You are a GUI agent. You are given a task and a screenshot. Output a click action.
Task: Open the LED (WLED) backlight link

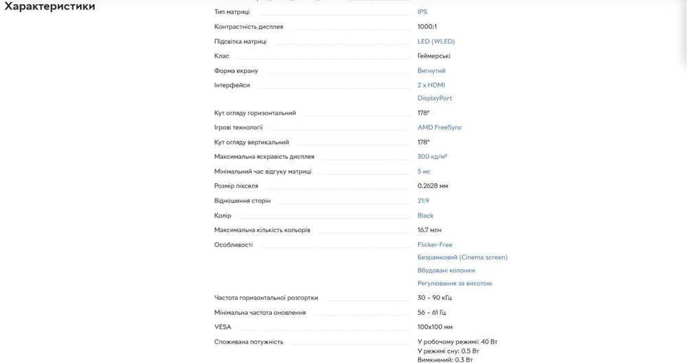436,41
